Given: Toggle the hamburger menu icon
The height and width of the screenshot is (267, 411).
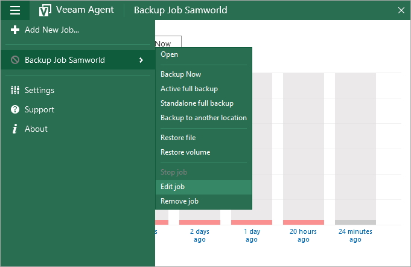Looking at the screenshot, I should tap(15, 10).
